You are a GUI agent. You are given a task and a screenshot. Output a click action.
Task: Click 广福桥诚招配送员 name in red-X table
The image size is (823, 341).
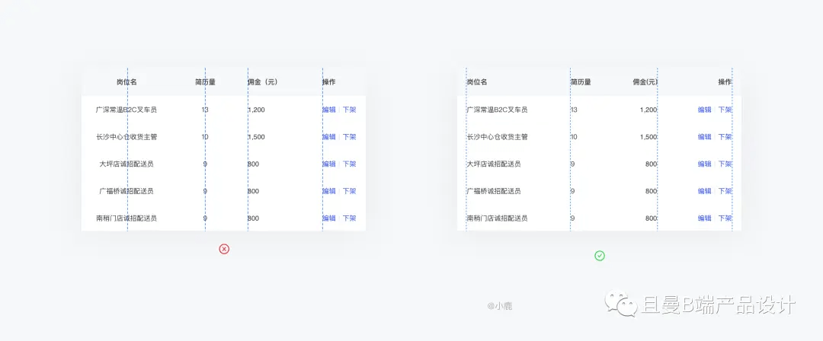(126, 191)
